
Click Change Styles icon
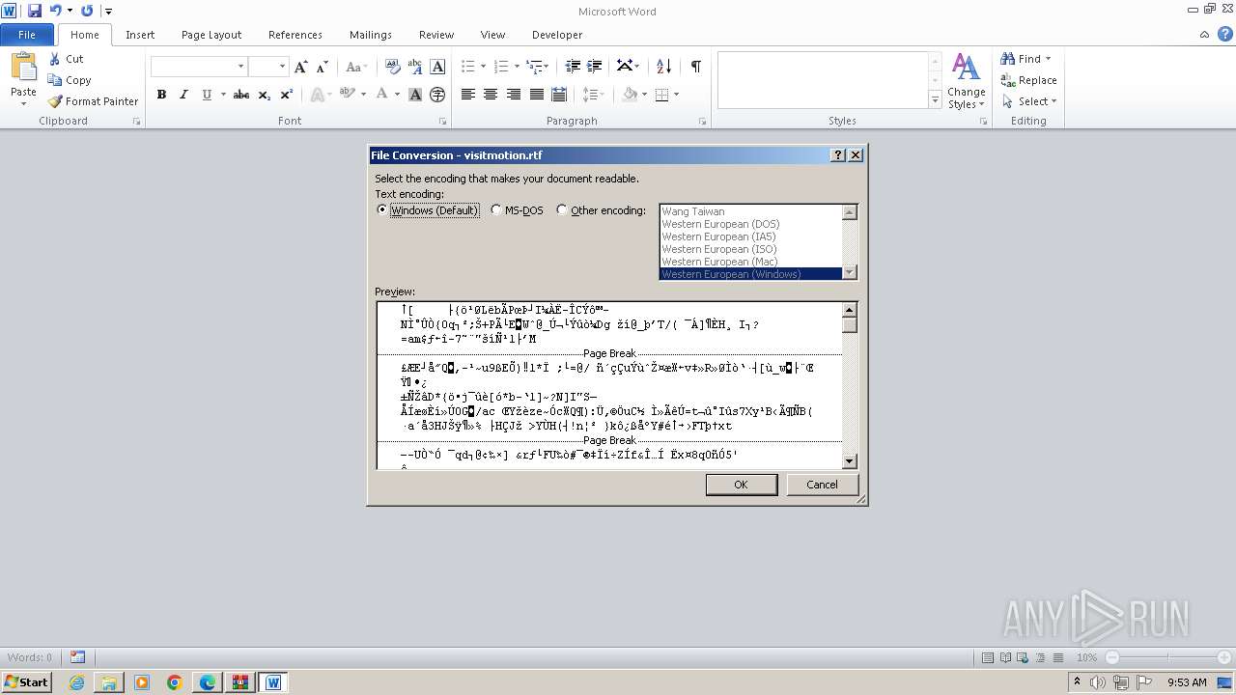pyautogui.click(x=966, y=81)
